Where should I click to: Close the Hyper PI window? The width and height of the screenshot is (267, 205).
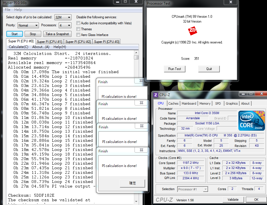136,2
